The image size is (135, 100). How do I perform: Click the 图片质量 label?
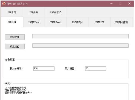point(70,69)
